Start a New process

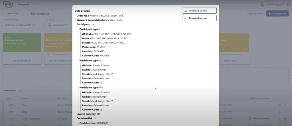pos(277,14)
